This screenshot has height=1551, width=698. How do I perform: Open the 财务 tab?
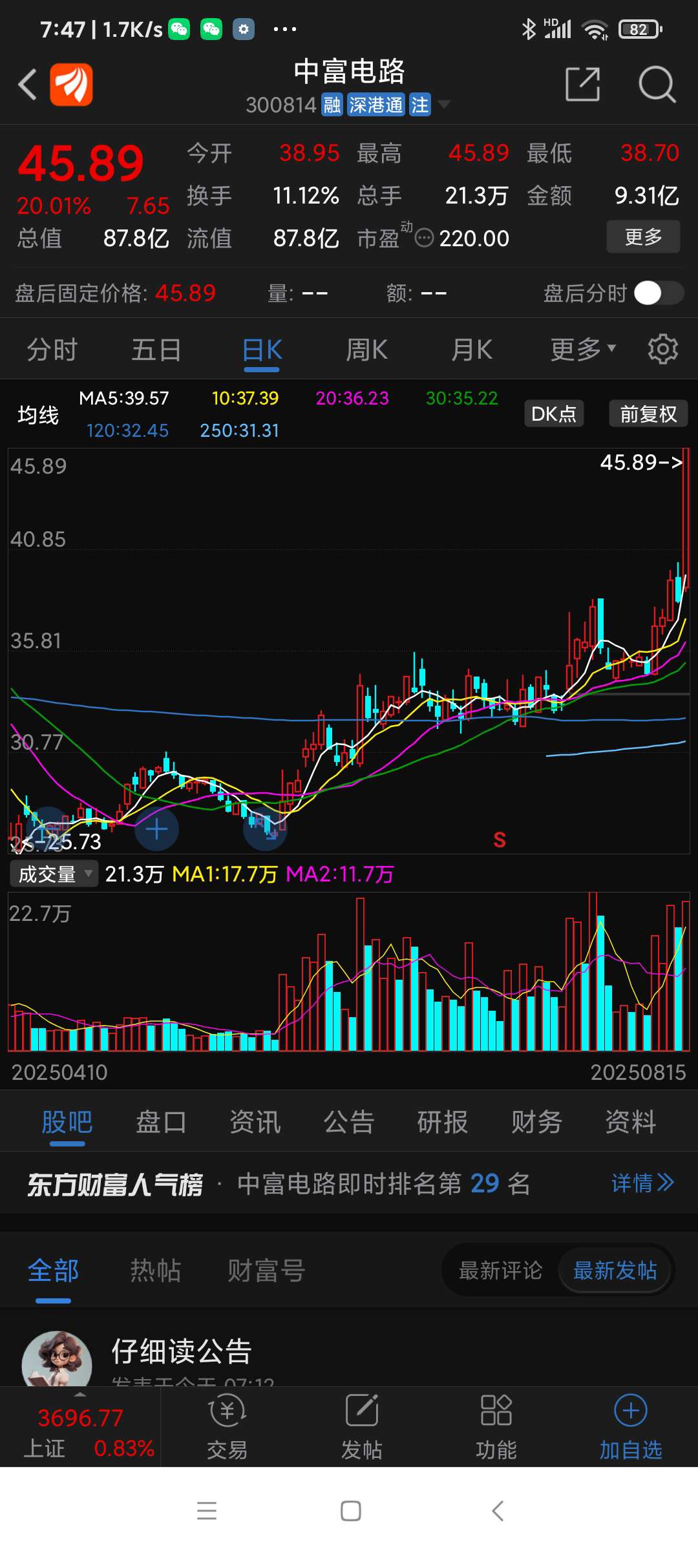pos(536,1122)
